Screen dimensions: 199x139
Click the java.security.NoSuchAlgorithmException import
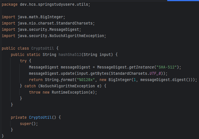click(61, 36)
